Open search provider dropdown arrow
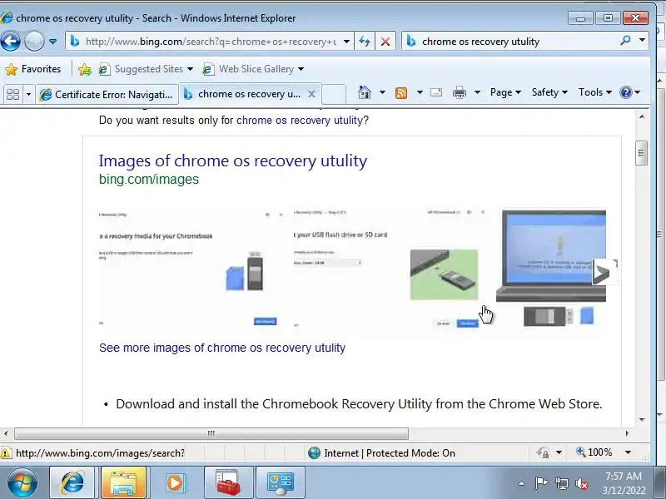Screen dimensions: 666x499 point(642,40)
